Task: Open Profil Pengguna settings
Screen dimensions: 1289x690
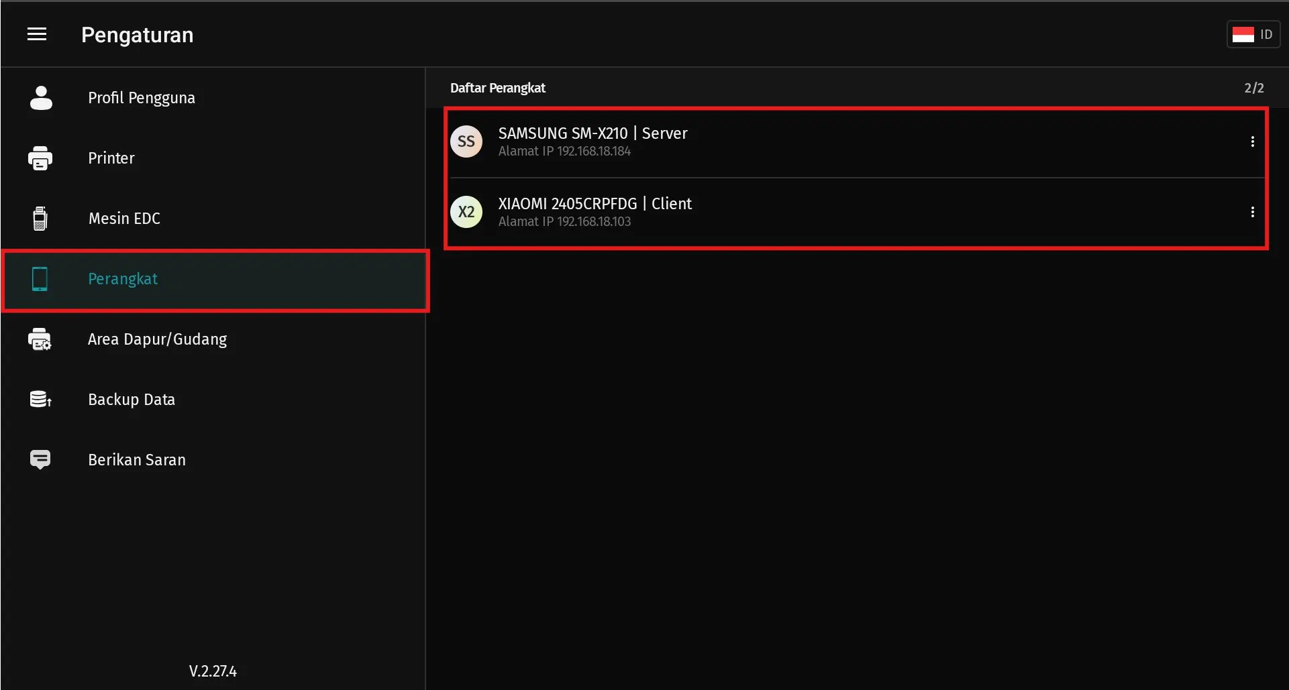Action: (x=142, y=98)
